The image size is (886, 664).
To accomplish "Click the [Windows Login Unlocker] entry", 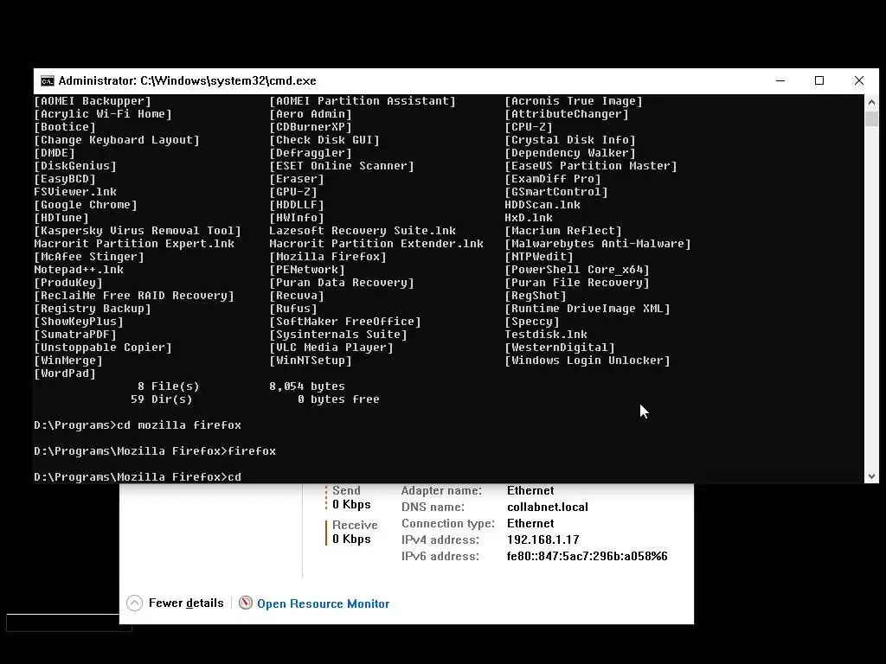I will pos(587,361).
